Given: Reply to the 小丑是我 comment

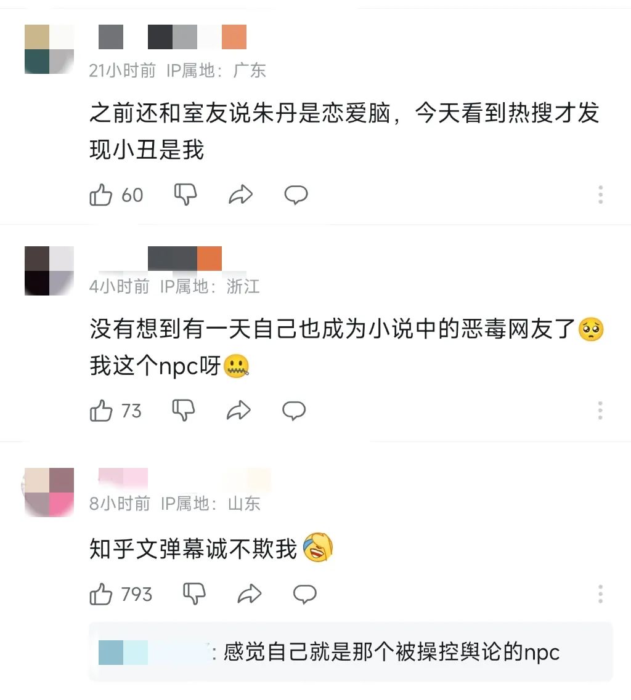Looking at the screenshot, I should (x=296, y=195).
